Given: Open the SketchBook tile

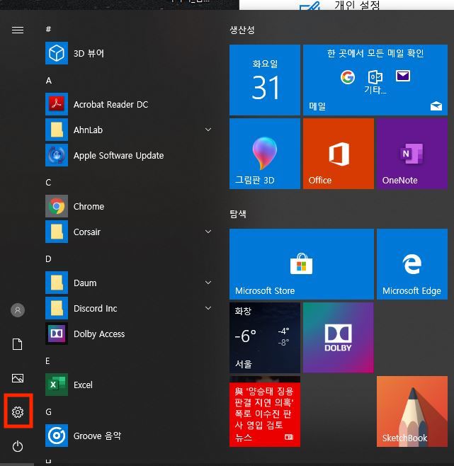Looking at the screenshot, I should [412, 411].
